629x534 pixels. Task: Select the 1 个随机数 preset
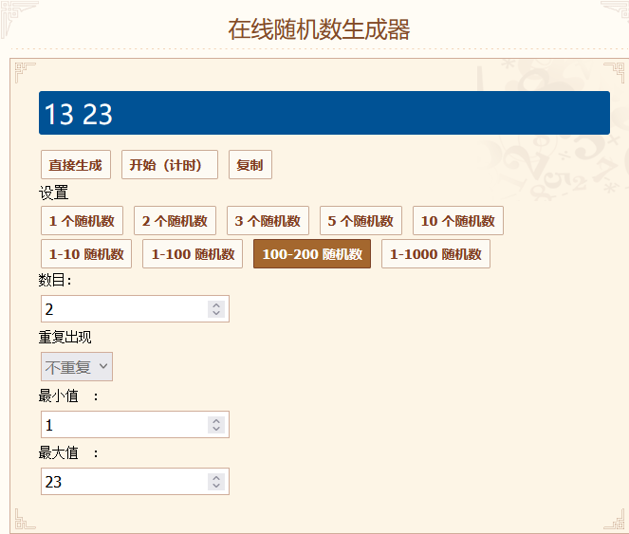pyautogui.click(x=82, y=221)
